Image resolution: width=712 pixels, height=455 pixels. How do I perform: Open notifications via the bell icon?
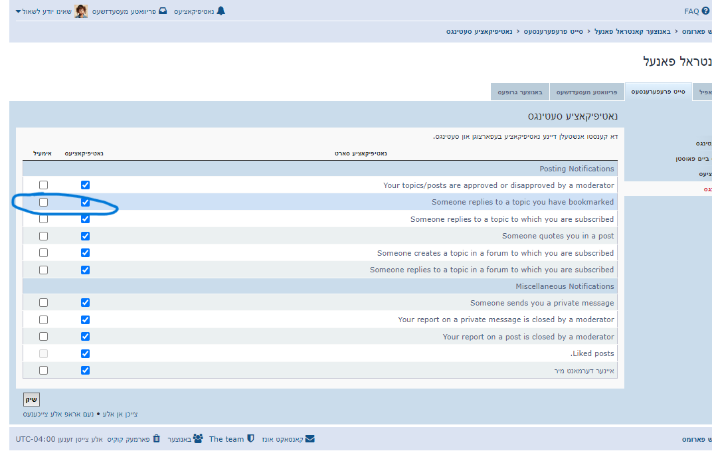pyautogui.click(x=222, y=11)
